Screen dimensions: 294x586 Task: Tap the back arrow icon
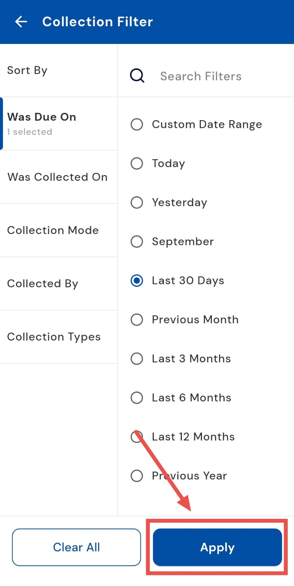click(21, 22)
